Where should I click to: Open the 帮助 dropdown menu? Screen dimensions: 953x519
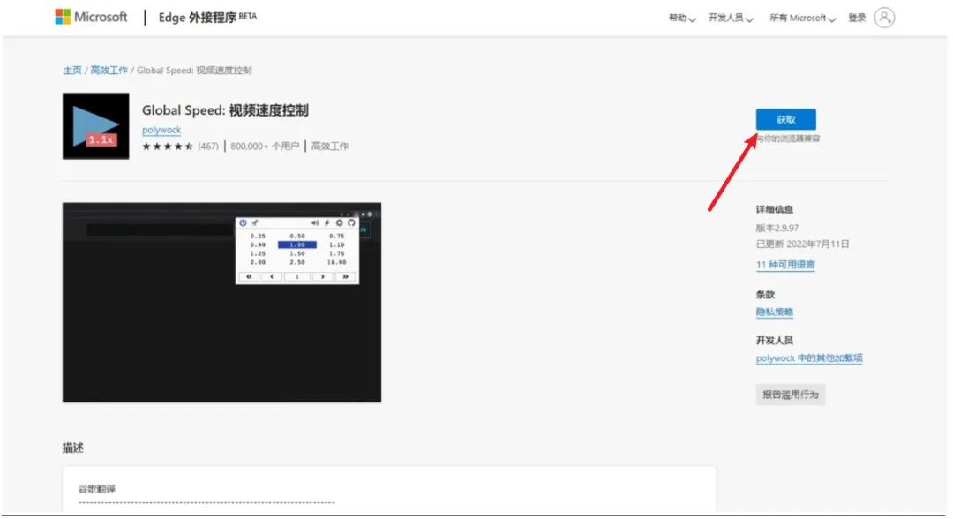(682, 19)
